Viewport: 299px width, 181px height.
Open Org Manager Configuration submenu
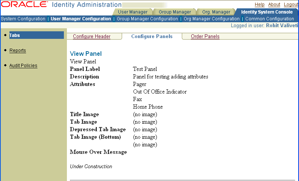tap(211, 19)
